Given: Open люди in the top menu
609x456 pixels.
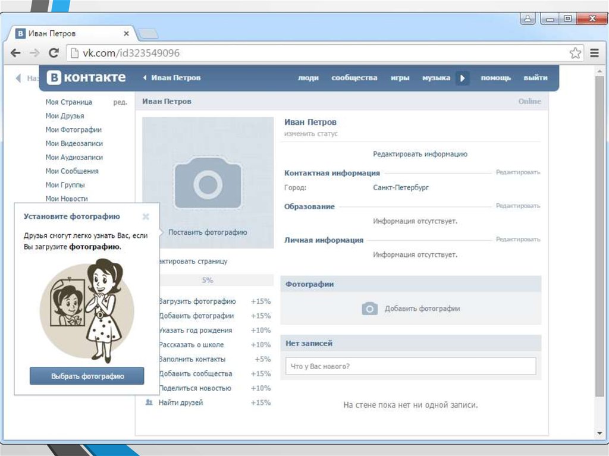Looking at the screenshot, I should pyautogui.click(x=308, y=78).
